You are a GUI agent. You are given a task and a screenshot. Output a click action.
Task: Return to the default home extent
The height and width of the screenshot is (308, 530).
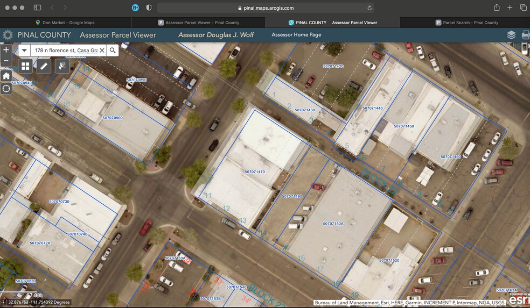[6, 76]
